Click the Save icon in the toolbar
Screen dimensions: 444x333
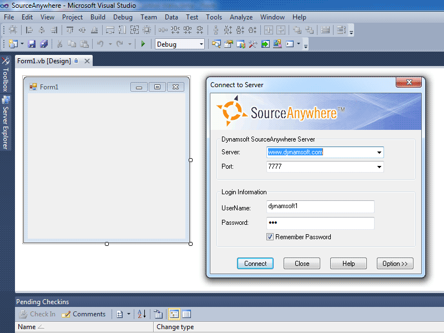click(x=32, y=44)
